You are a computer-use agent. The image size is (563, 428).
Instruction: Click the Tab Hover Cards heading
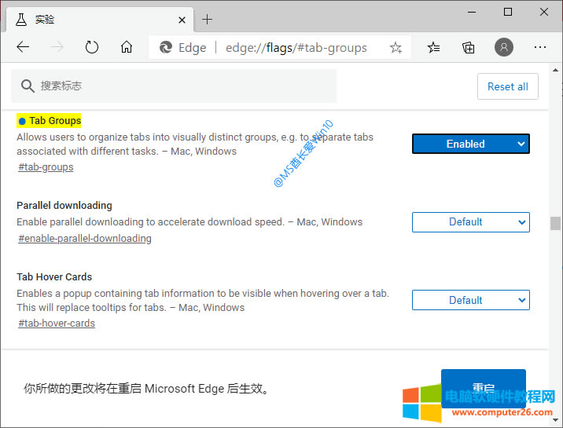pos(54,276)
